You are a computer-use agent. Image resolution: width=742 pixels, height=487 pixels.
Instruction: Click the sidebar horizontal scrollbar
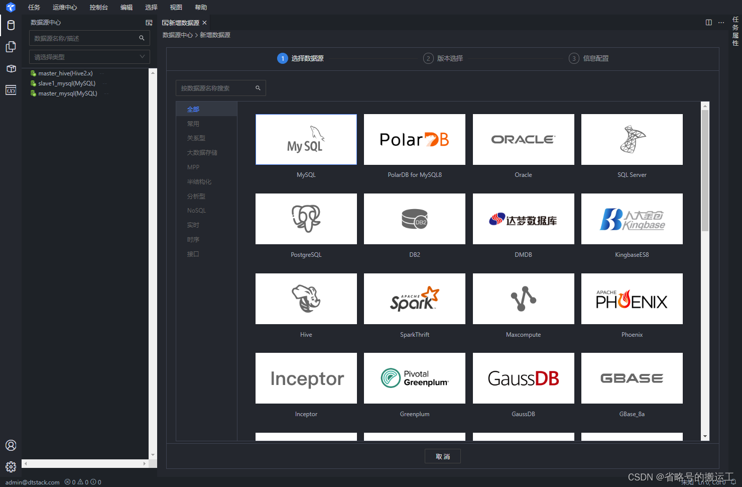coord(85,463)
